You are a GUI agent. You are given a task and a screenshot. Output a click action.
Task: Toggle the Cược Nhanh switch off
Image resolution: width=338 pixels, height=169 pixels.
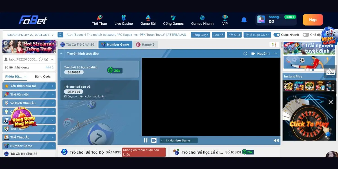(277, 35)
